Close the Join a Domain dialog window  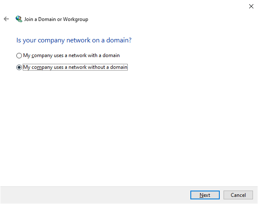pos(251,6)
